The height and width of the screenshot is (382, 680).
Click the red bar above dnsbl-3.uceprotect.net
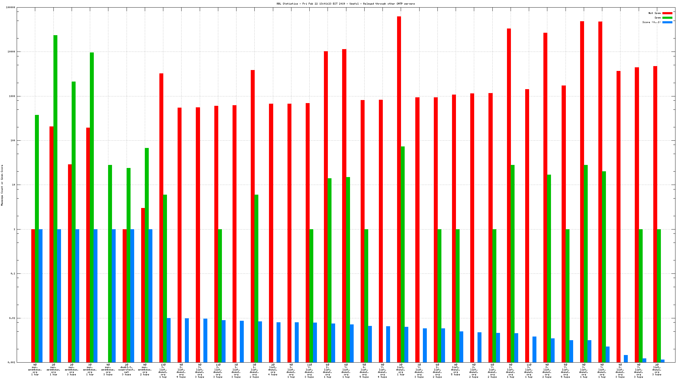[x=124, y=296]
